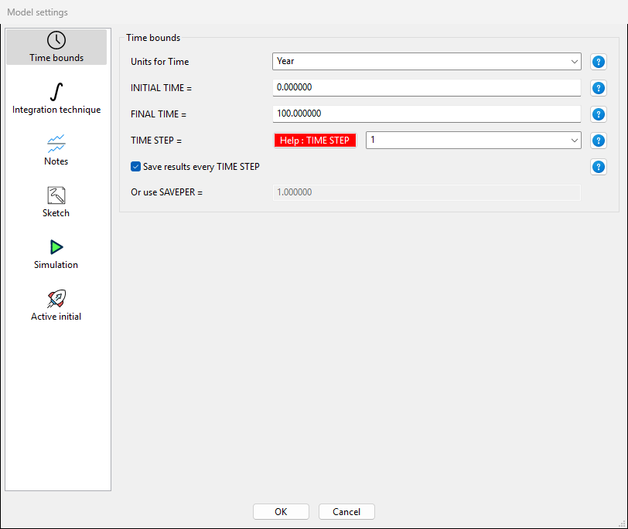Click help icon next to TIME STEP dropdown
This screenshot has width=628, height=529.
pyautogui.click(x=598, y=141)
